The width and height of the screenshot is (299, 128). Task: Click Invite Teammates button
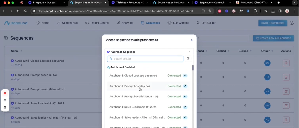point(273,23)
